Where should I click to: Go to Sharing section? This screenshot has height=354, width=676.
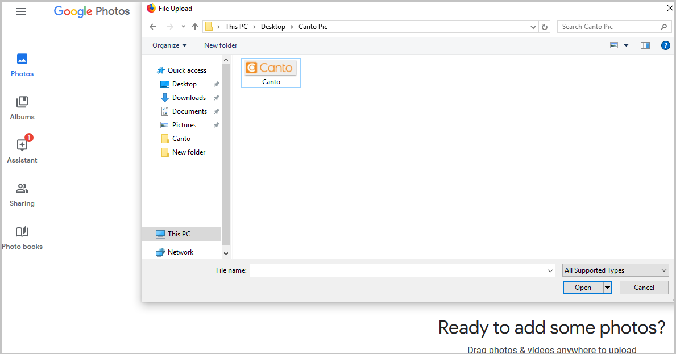click(x=22, y=194)
